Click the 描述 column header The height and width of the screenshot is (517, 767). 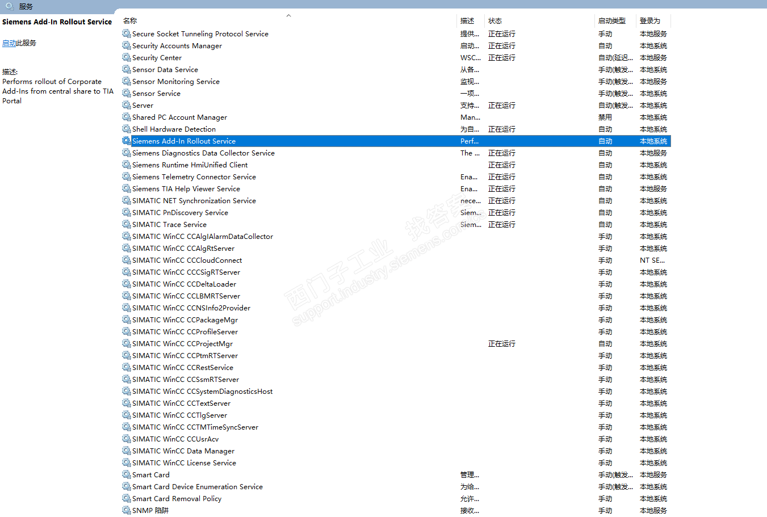pyautogui.click(x=467, y=21)
